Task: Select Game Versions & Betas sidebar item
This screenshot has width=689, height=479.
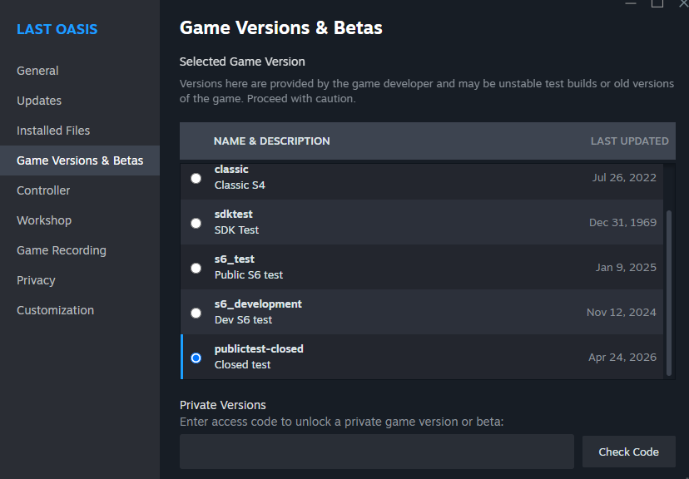Action: click(80, 160)
